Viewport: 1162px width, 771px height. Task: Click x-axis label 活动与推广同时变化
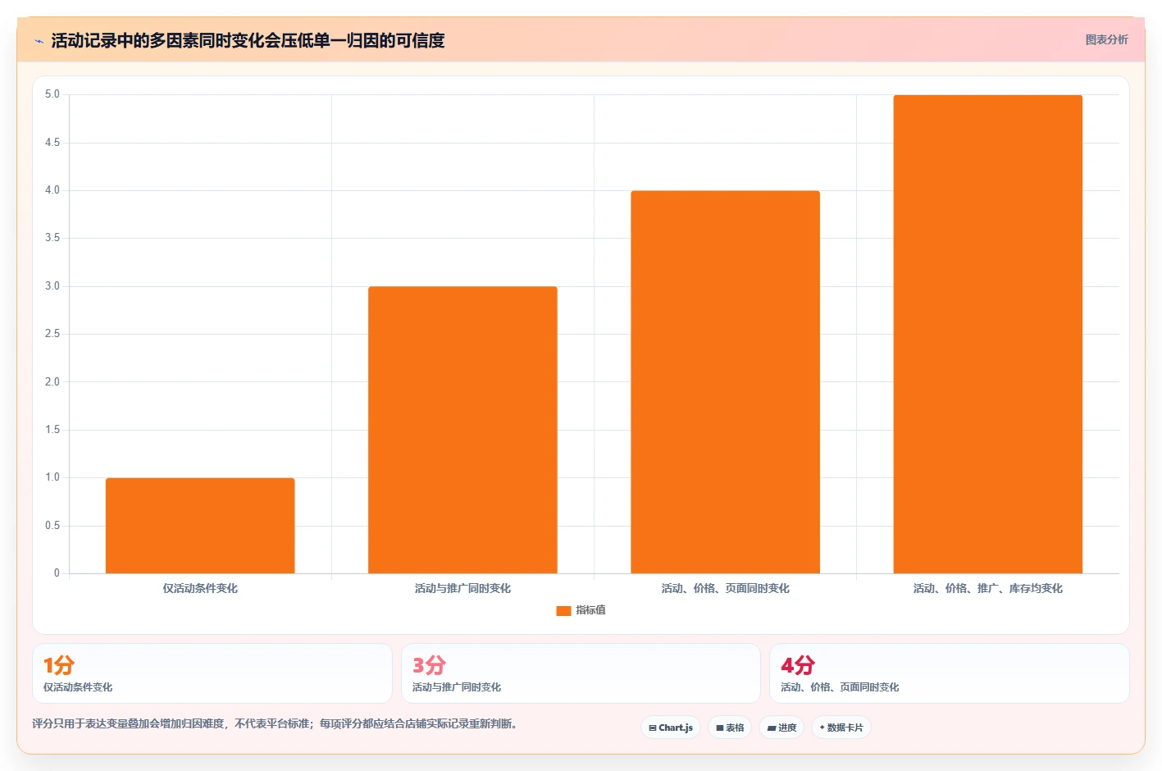pos(463,588)
